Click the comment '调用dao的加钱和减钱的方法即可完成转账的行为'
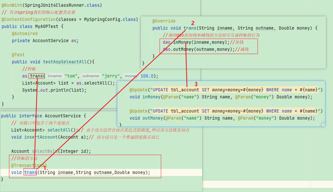Image resolution: width=333 pixels, height=192 pixels. click(211, 35)
